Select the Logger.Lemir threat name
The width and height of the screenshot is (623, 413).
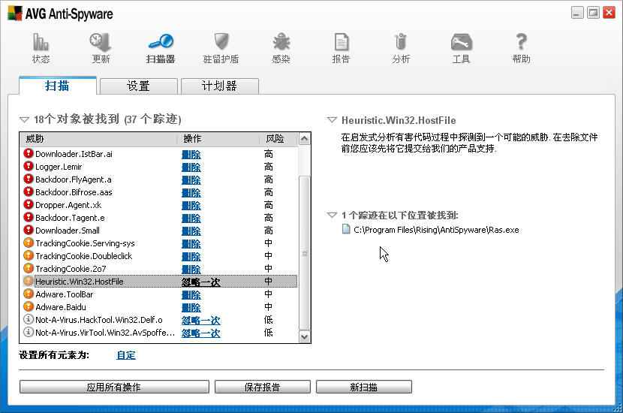coord(59,167)
